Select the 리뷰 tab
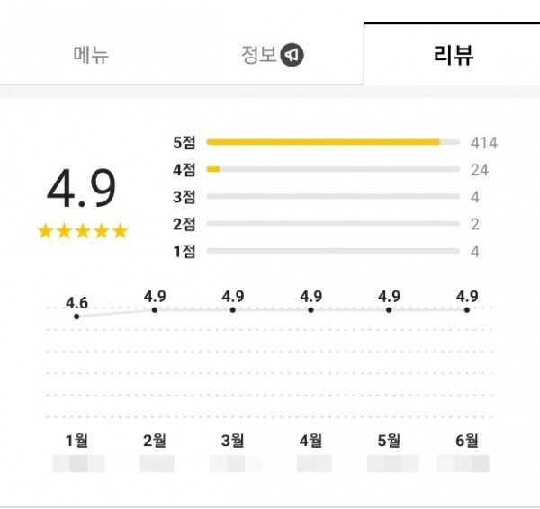The image size is (540, 509). pos(454,55)
